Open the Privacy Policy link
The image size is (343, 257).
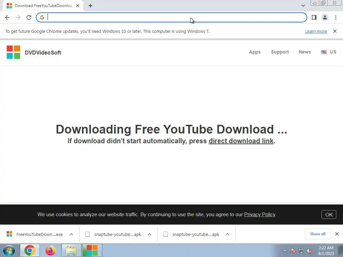point(260,215)
